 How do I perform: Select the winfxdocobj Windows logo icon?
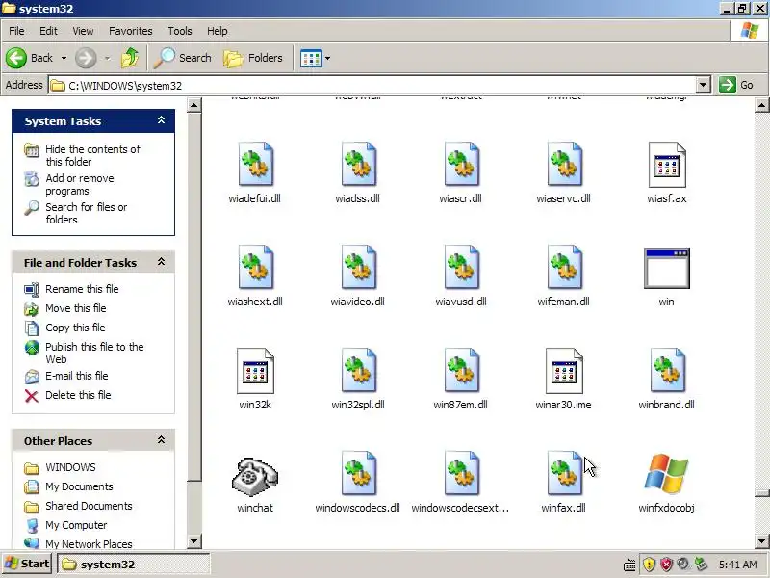666,473
